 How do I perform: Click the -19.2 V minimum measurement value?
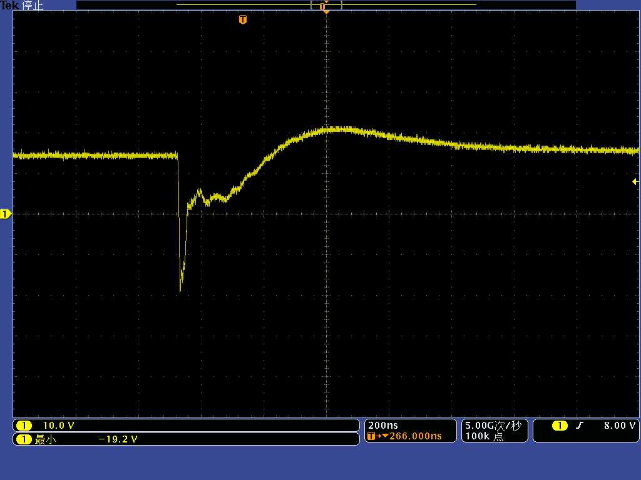click(118, 439)
